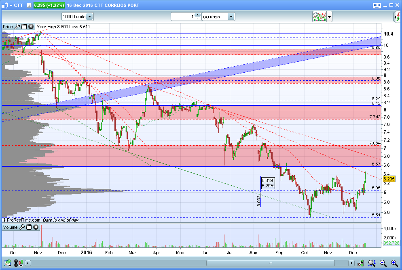
Task: Expand the CTT ticker dropdown arrow
Action: coord(11,5)
